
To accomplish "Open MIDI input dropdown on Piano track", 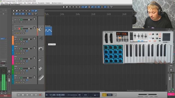I will 18,44.
